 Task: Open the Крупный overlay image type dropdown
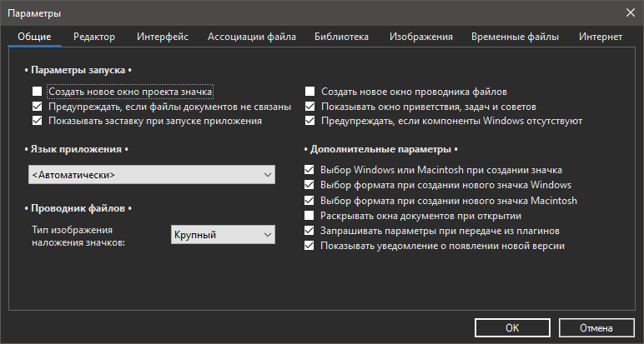[x=223, y=235]
